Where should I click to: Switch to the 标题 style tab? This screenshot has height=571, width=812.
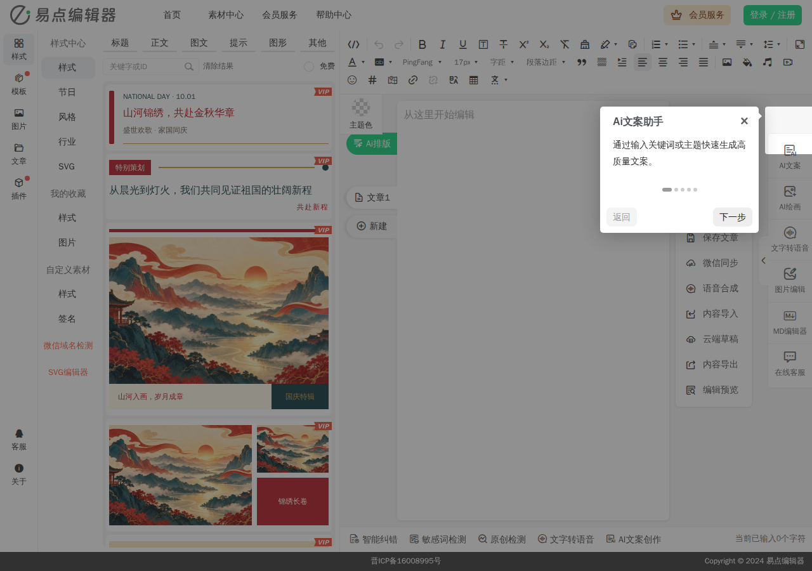pyautogui.click(x=120, y=43)
